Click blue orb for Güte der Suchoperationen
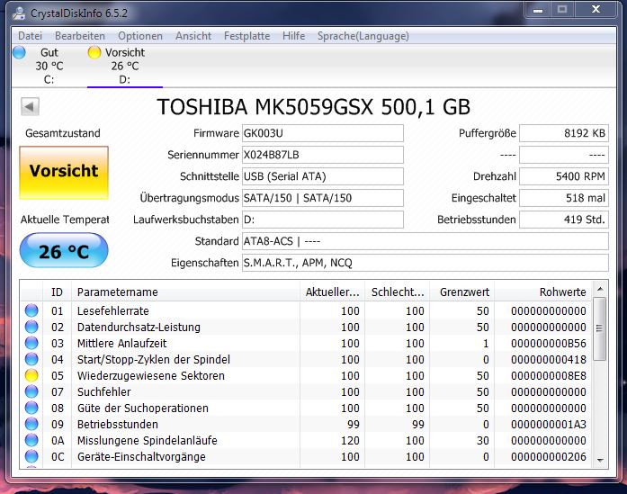The width and height of the screenshot is (627, 494). (31, 408)
